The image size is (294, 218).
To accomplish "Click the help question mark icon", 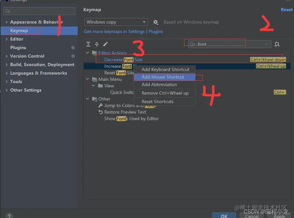I will [9, 216].
